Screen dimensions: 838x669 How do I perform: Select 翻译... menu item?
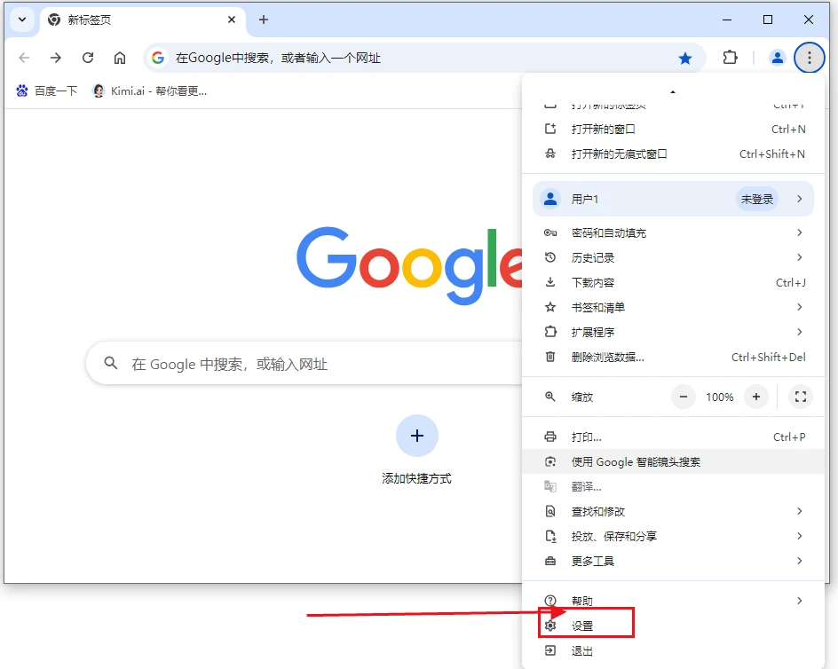[x=674, y=487]
